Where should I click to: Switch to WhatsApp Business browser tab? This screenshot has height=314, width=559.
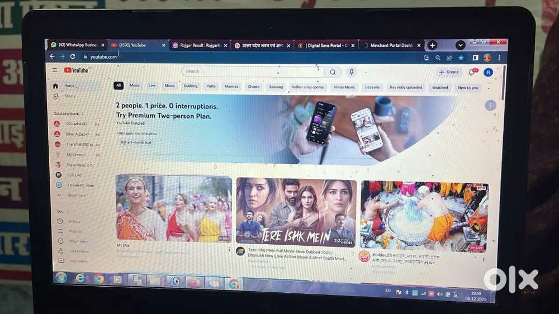(x=77, y=45)
